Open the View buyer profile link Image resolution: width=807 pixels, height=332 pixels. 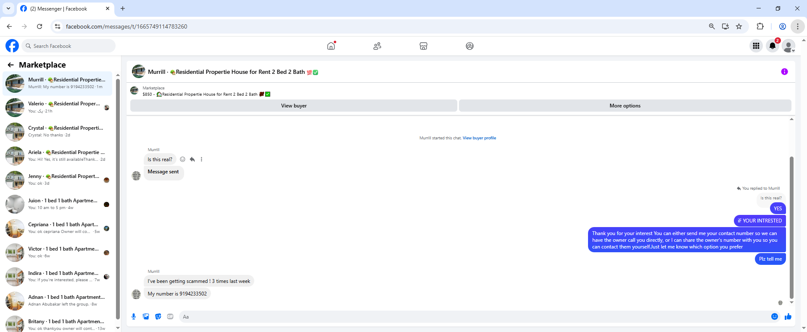click(479, 138)
